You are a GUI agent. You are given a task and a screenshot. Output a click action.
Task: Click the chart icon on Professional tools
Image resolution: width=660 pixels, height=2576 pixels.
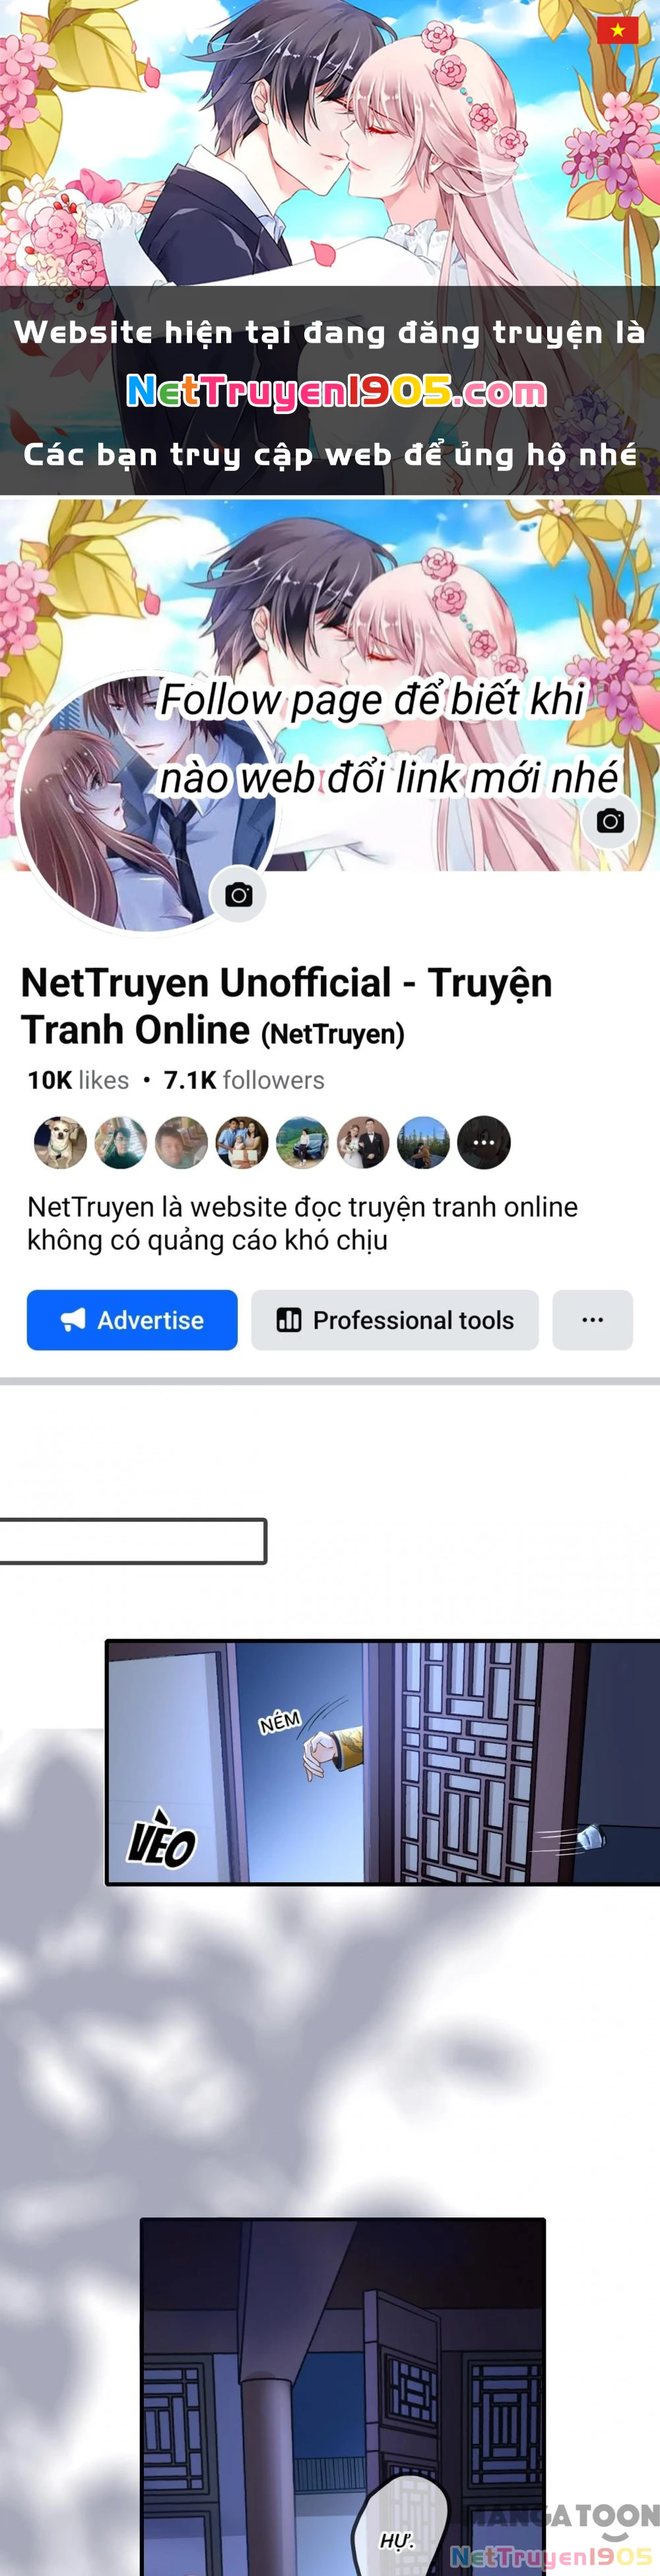289,1320
